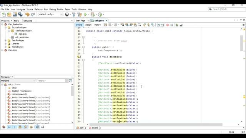The image size is (246, 138).
Task: Collapse the Source Packages node
Action: pyautogui.click(x=6, y=28)
